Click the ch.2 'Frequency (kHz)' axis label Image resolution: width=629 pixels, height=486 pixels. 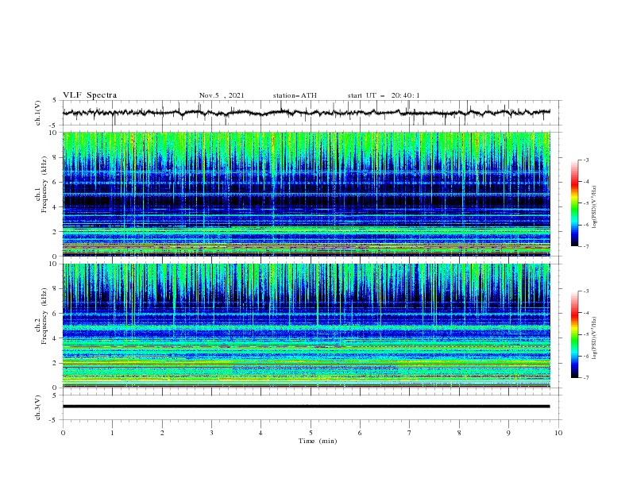44,316
